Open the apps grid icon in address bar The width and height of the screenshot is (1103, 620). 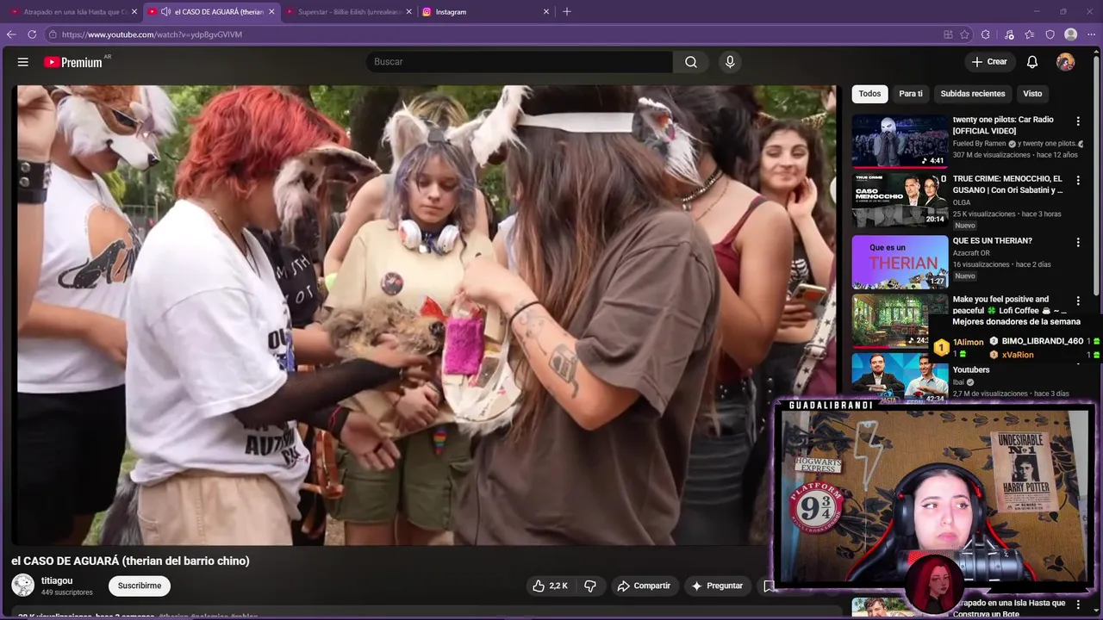(x=948, y=34)
